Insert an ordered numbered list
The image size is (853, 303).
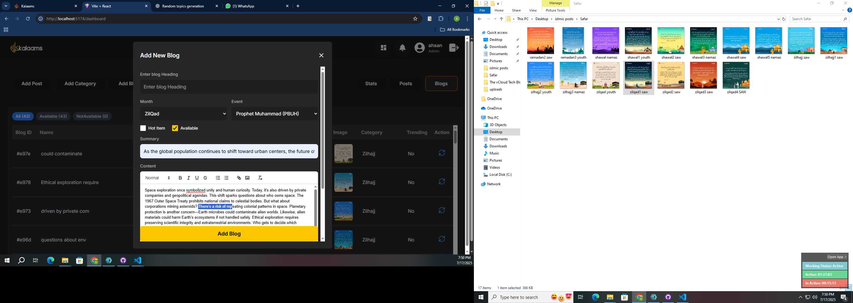click(x=218, y=178)
